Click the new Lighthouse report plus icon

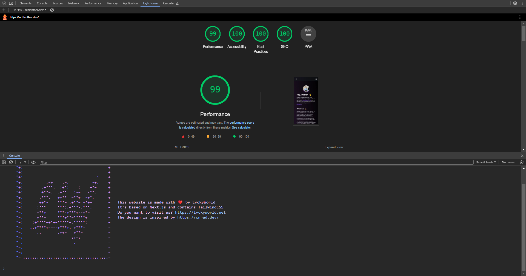pyautogui.click(x=4, y=10)
